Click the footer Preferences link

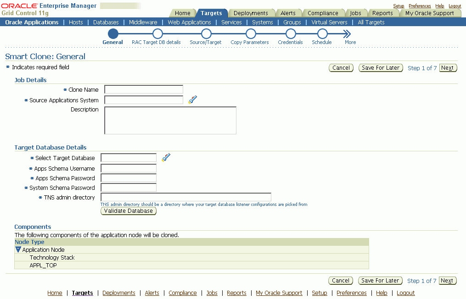(x=352, y=293)
